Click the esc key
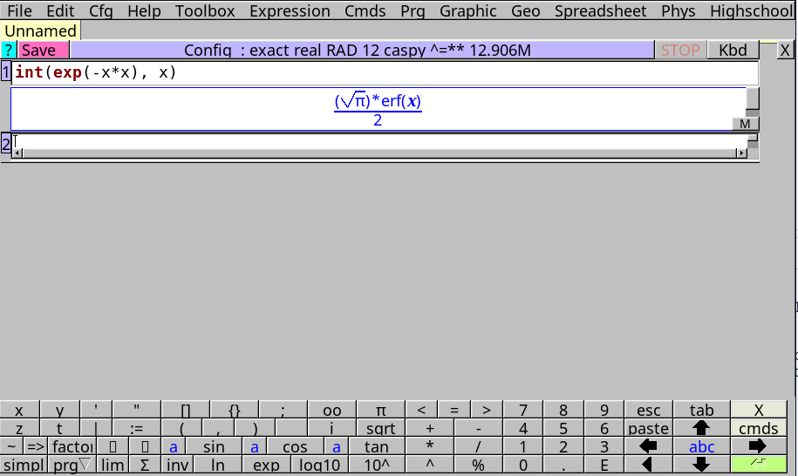 tap(648, 410)
